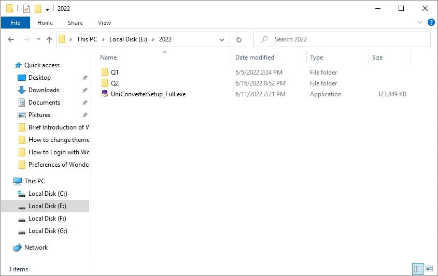Screen dimensions: 438x276
Task: Click the Downloads arrow icon
Action: tap(21, 90)
